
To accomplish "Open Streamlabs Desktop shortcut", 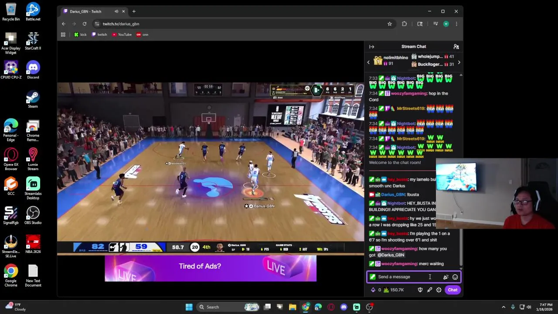I will click(x=33, y=188).
